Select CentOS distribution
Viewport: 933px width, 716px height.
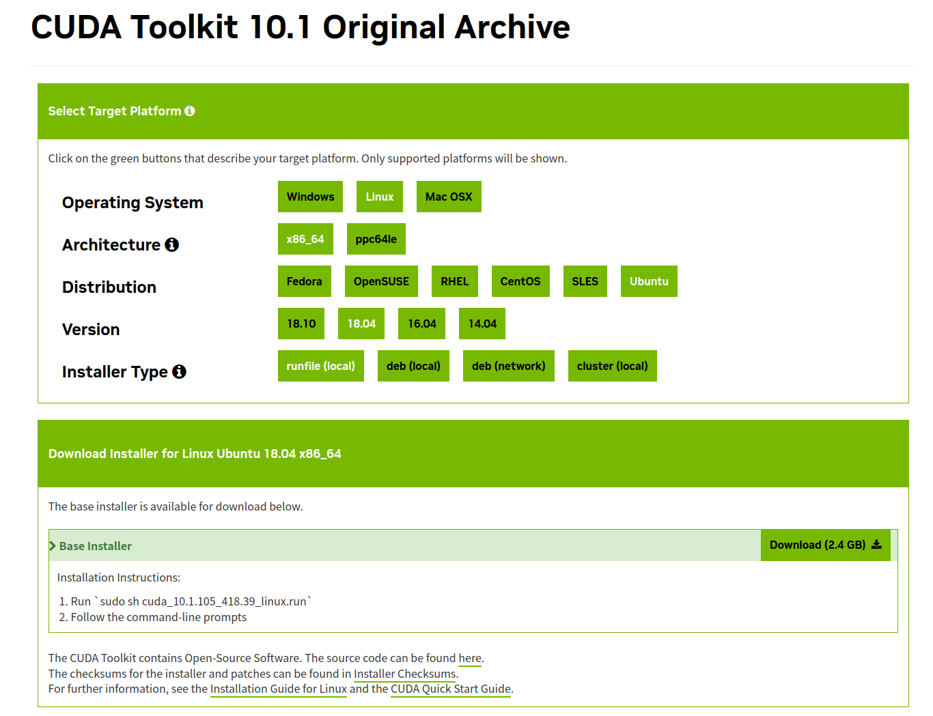click(x=520, y=281)
